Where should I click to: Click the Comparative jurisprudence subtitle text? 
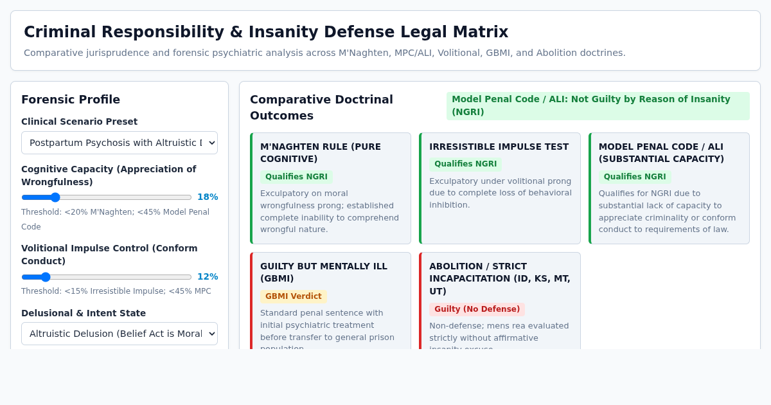point(324,53)
